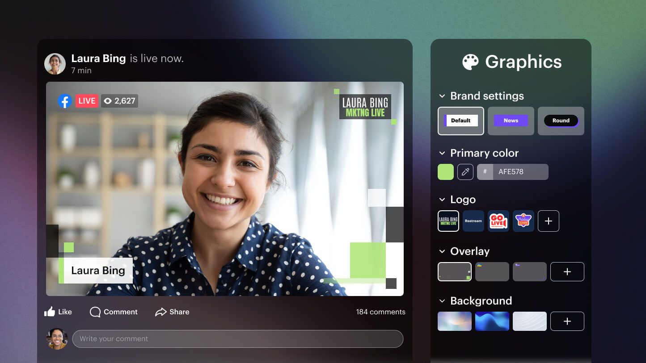The width and height of the screenshot is (646, 363).
Task: Click the green primary color swatch
Action: tap(445, 171)
